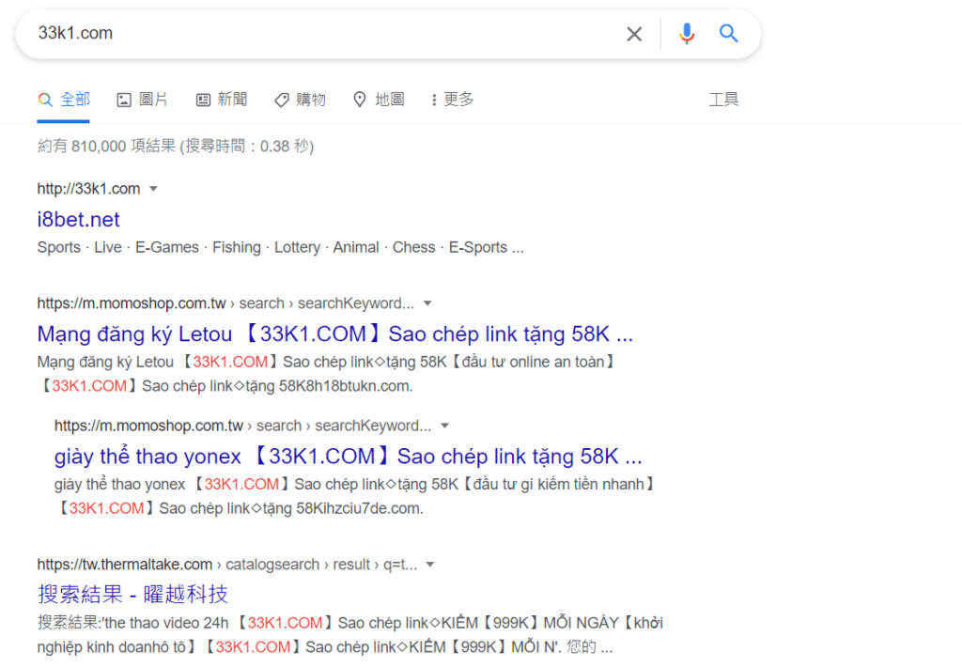Expand dropdown arrow beside thermaltake URL
The height and width of the screenshot is (667, 962).
click(429, 565)
